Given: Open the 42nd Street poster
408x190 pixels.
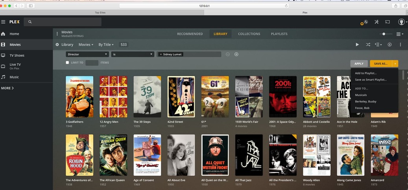Looking at the screenshot, I should click(x=181, y=97).
